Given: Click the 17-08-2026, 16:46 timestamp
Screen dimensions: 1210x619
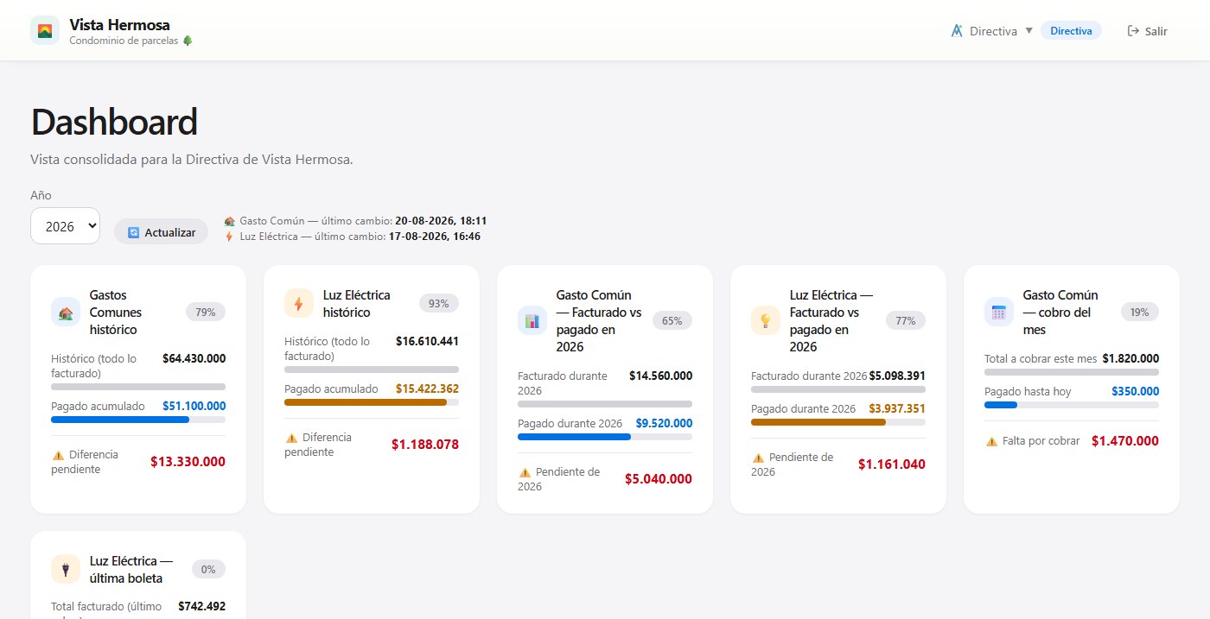Looking at the screenshot, I should coord(435,237).
